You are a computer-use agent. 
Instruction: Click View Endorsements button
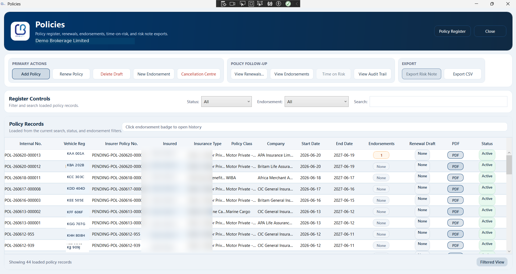292,74
